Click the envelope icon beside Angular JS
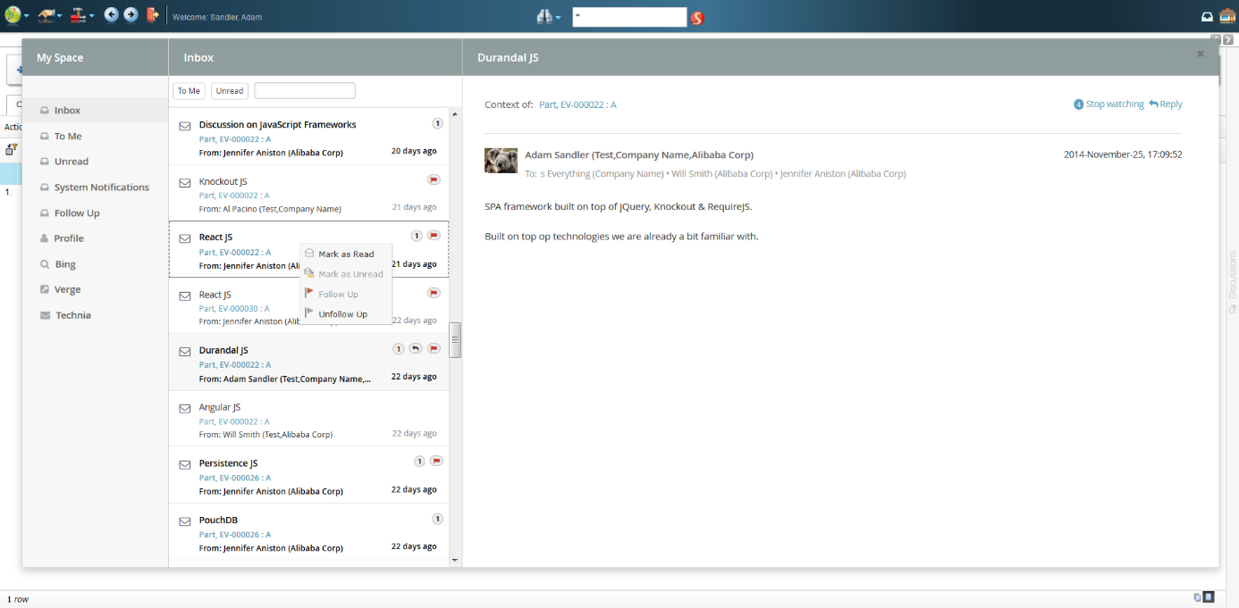This screenshot has width=1239, height=608. coord(185,409)
